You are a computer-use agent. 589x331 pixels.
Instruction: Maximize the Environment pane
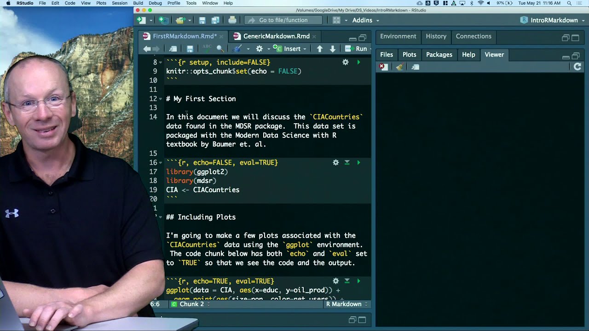pos(576,38)
